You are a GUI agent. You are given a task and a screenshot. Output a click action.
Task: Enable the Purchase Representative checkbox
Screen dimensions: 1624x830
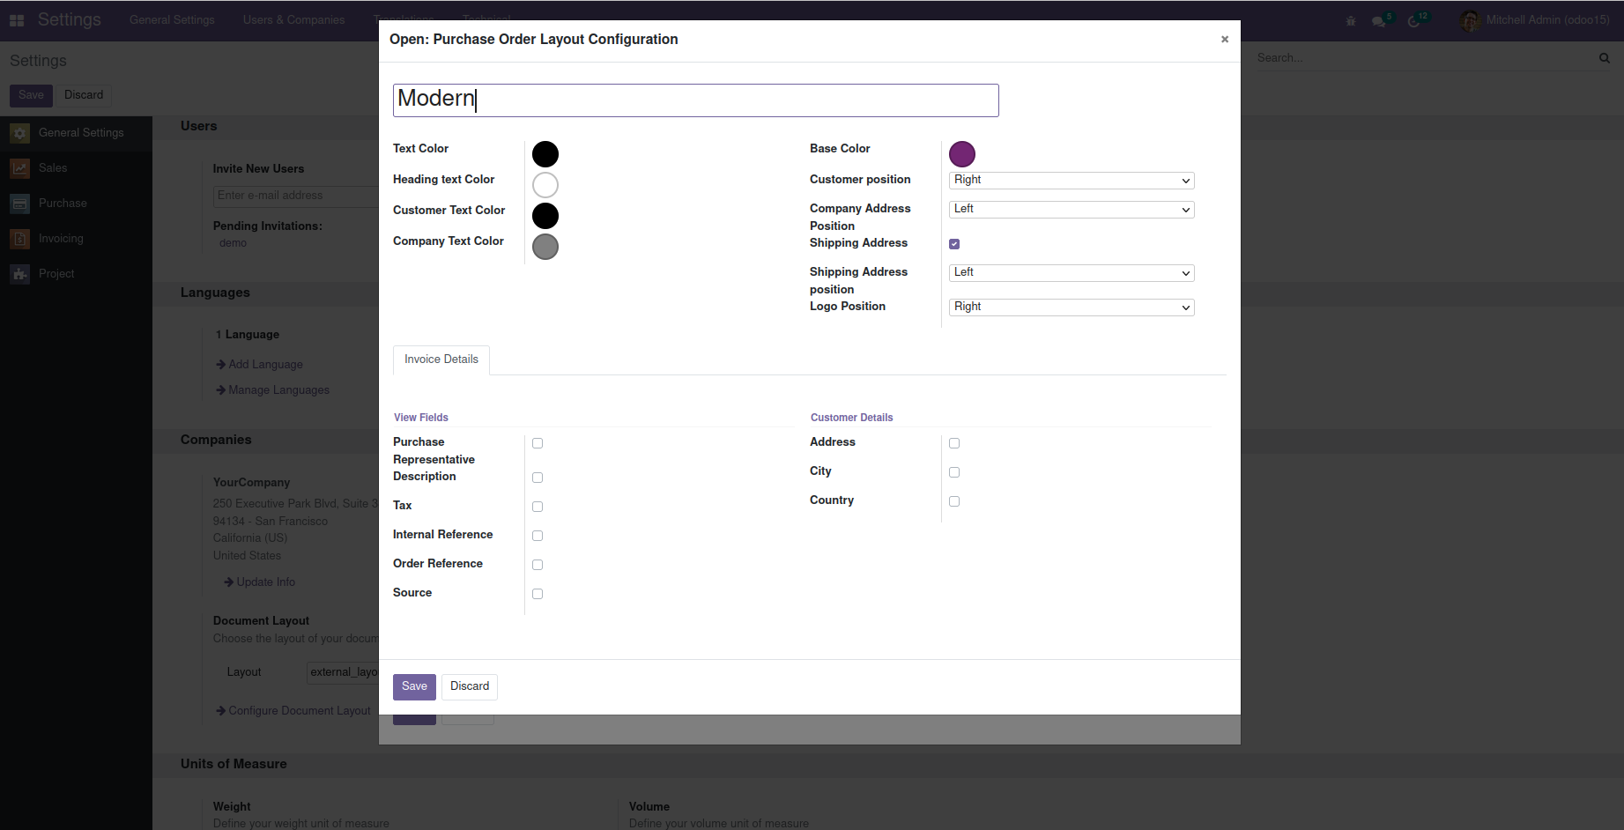(x=538, y=443)
